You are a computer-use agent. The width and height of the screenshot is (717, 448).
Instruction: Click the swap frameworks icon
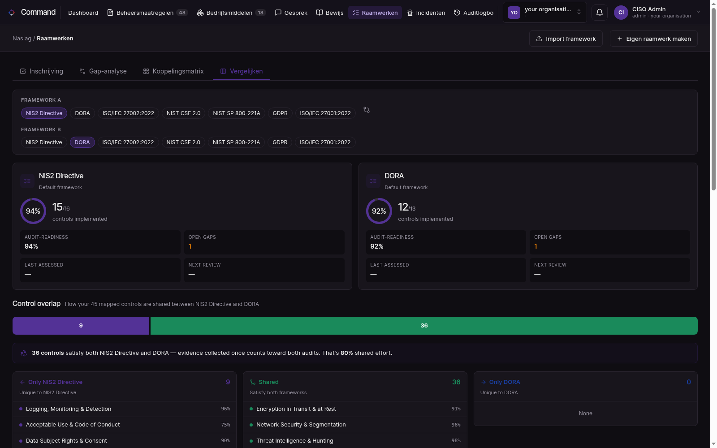point(367,110)
